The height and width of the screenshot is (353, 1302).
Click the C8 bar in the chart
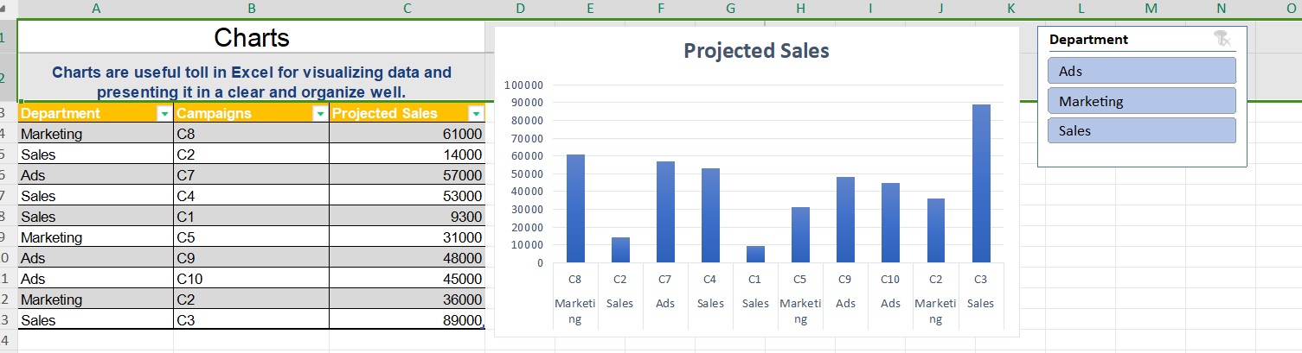click(x=575, y=208)
